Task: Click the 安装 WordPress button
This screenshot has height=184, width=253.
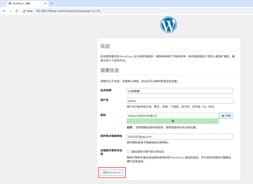Action: 112,173
